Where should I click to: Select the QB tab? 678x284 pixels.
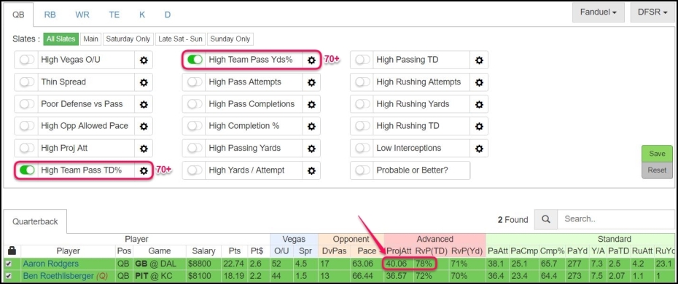pos(18,15)
